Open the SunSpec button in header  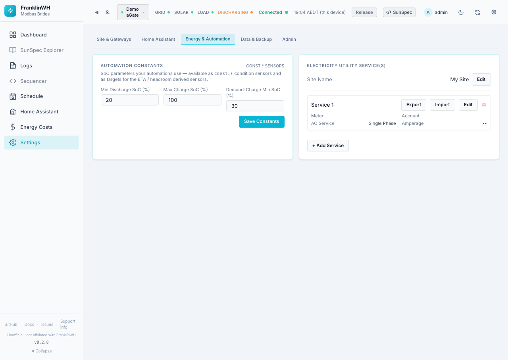(x=399, y=12)
